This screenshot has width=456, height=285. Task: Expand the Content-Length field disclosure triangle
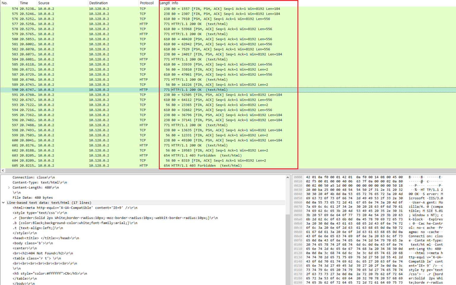pos(8,188)
